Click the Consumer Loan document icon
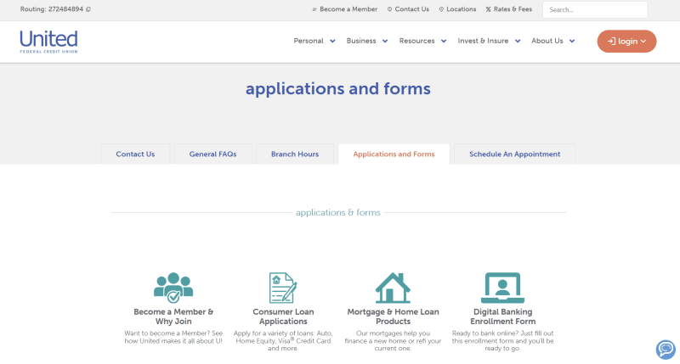The image size is (680, 364). pyautogui.click(x=283, y=288)
